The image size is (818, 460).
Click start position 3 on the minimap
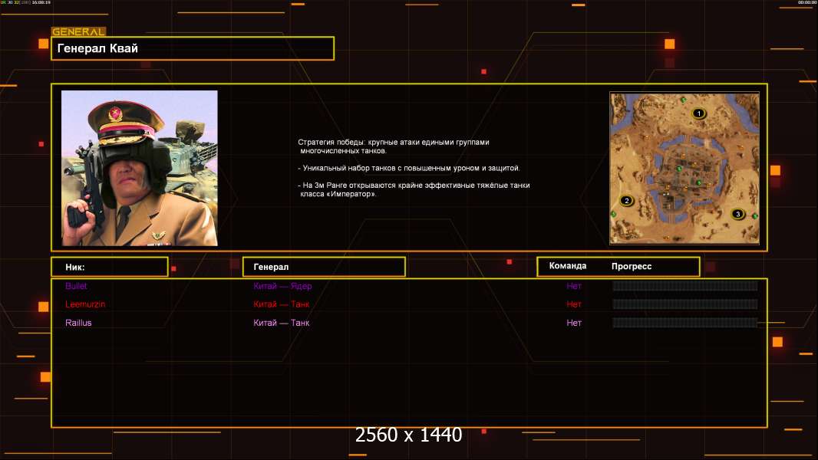coord(738,214)
